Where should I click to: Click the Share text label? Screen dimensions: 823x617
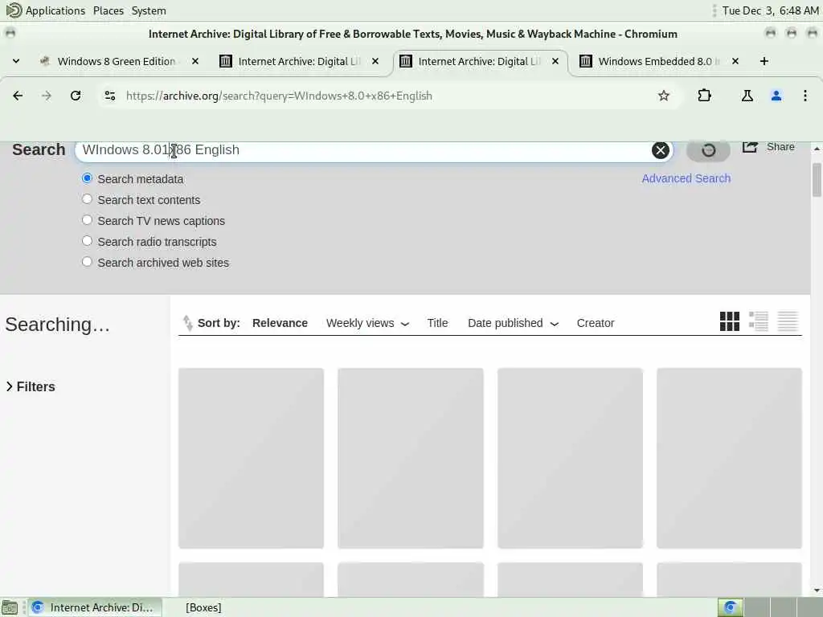pyautogui.click(x=780, y=147)
